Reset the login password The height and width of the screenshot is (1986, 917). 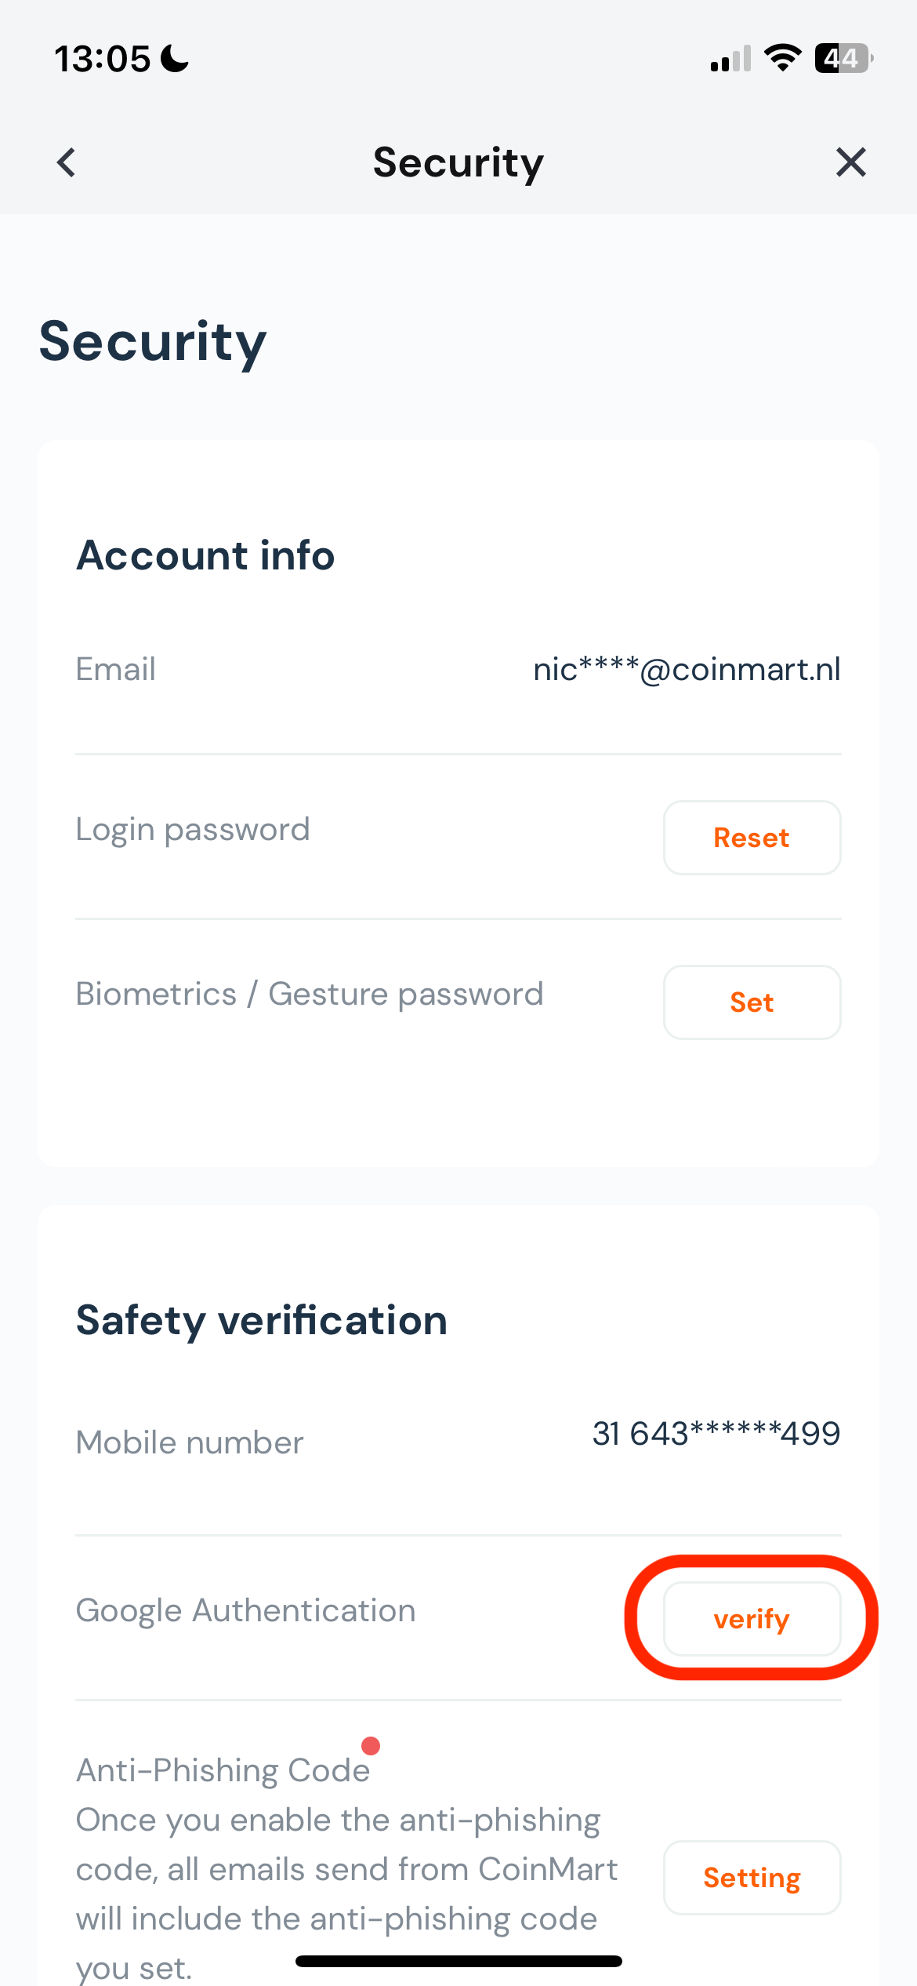click(752, 837)
